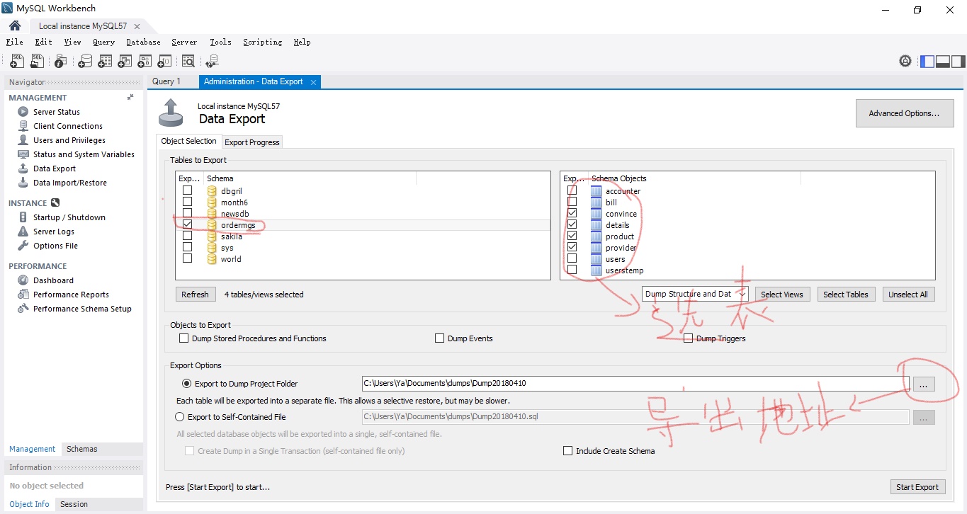
Task: Reconnect to DBMS toolbar icon
Action: pos(211,62)
